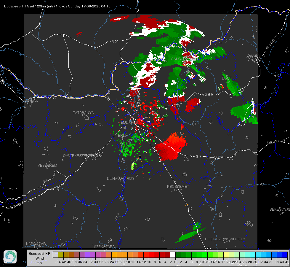Click the Pest county label near Kecskemét

(204, 179)
